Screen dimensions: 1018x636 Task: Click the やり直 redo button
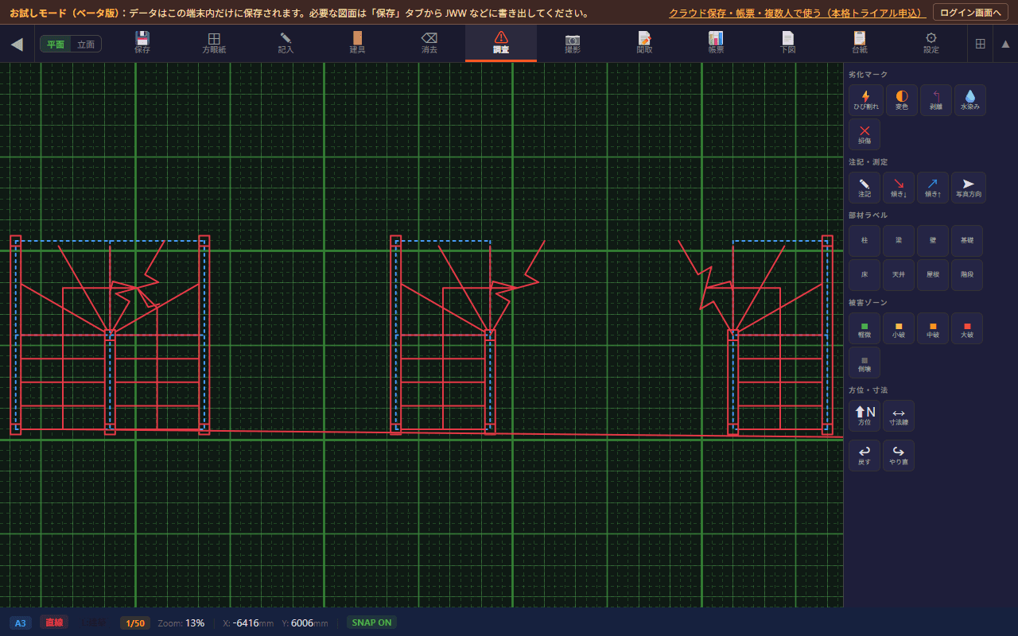[x=899, y=456]
